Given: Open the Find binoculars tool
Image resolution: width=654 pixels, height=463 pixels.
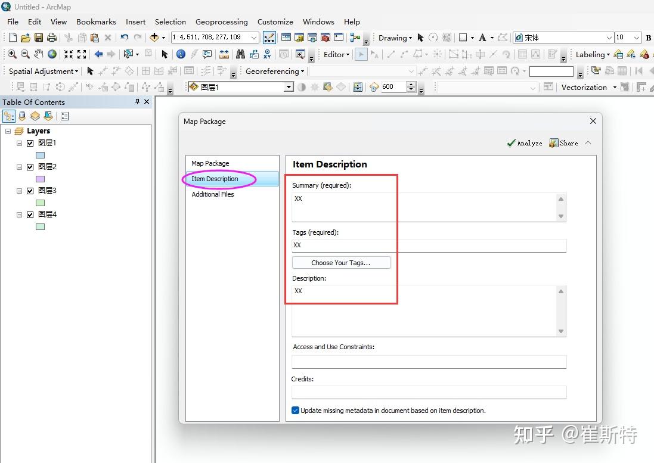Looking at the screenshot, I should pyautogui.click(x=240, y=54).
